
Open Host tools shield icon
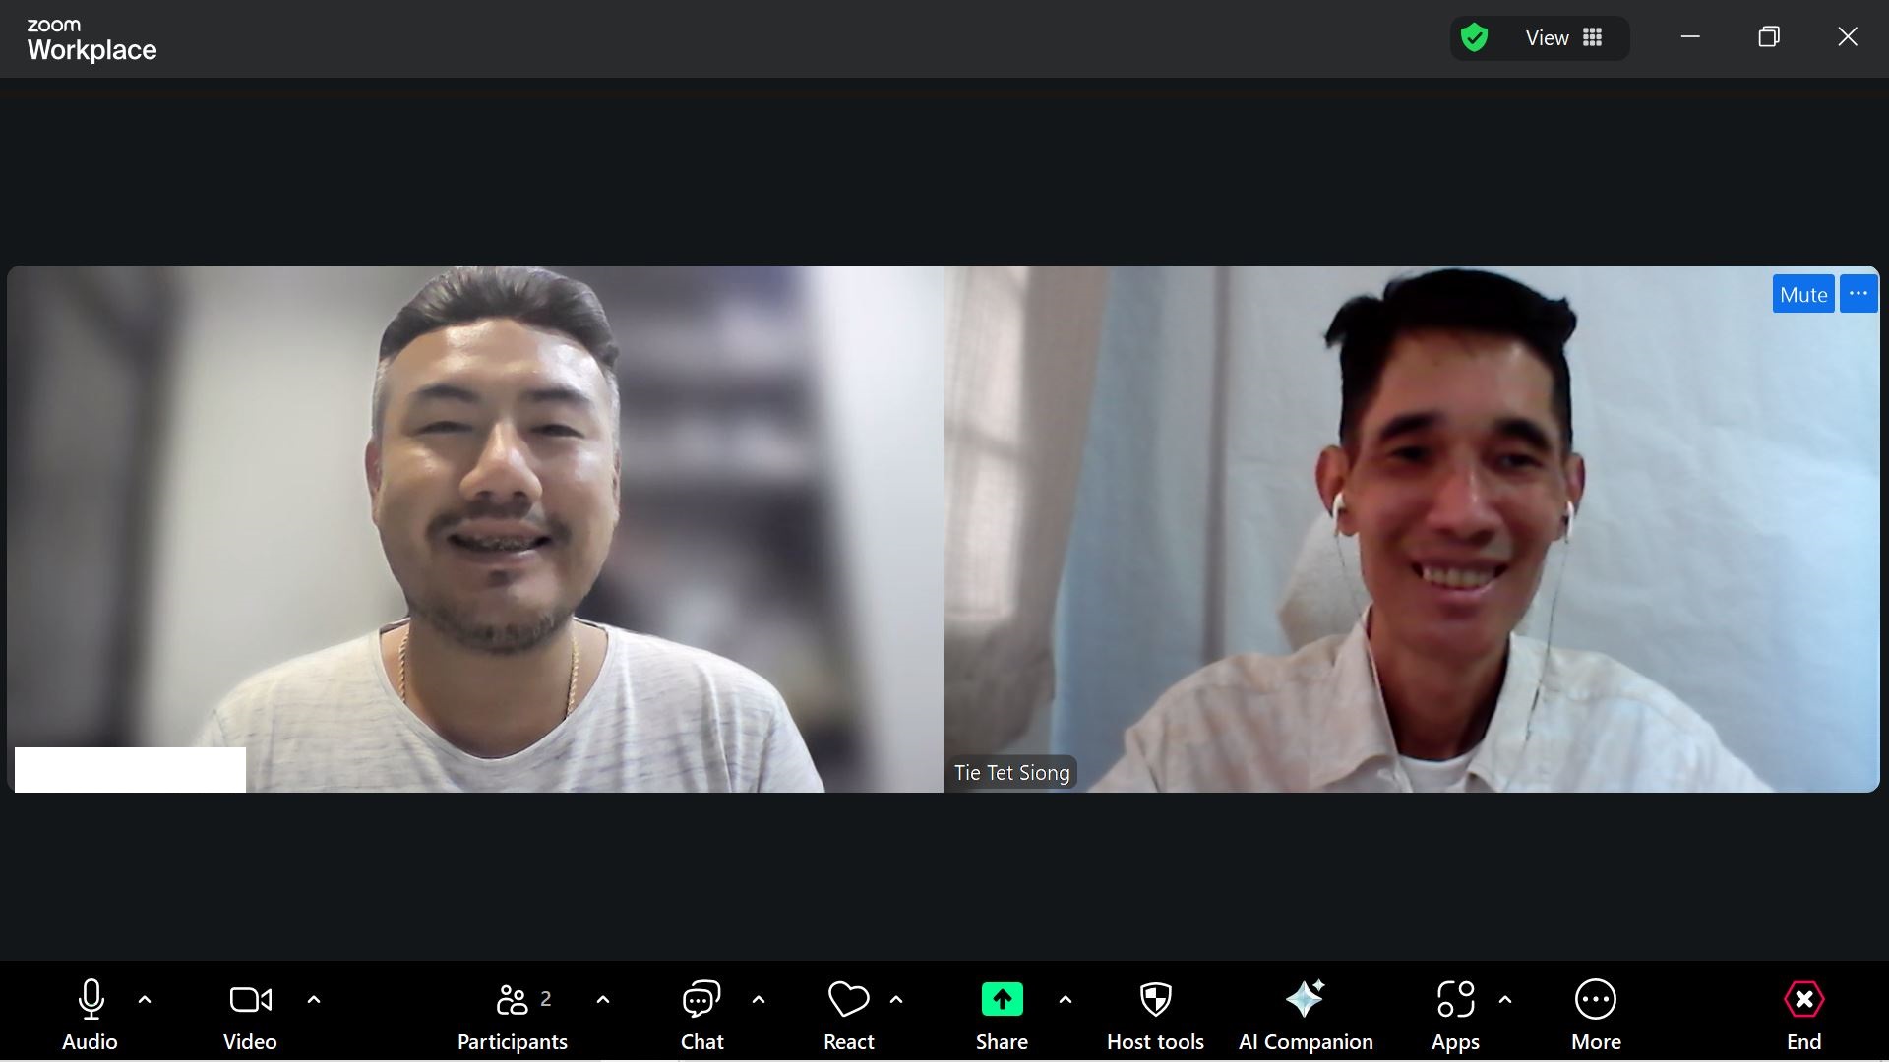pyautogui.click(x=1155, y=1000)
